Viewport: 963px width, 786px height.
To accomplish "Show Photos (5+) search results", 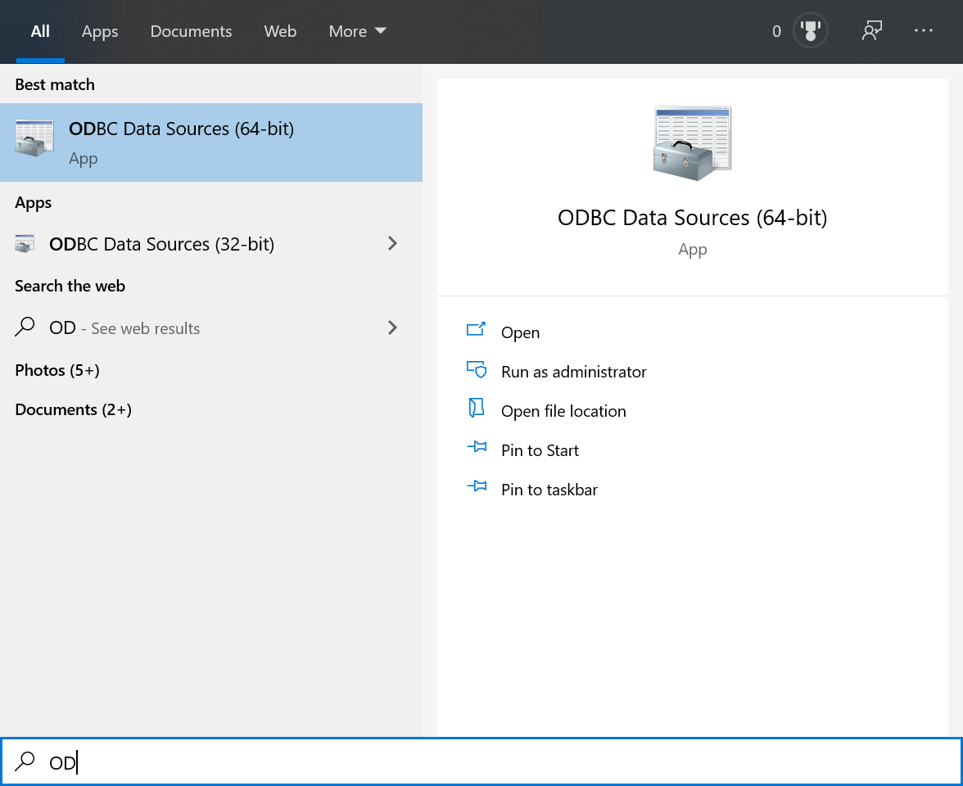I will point(57,370).
